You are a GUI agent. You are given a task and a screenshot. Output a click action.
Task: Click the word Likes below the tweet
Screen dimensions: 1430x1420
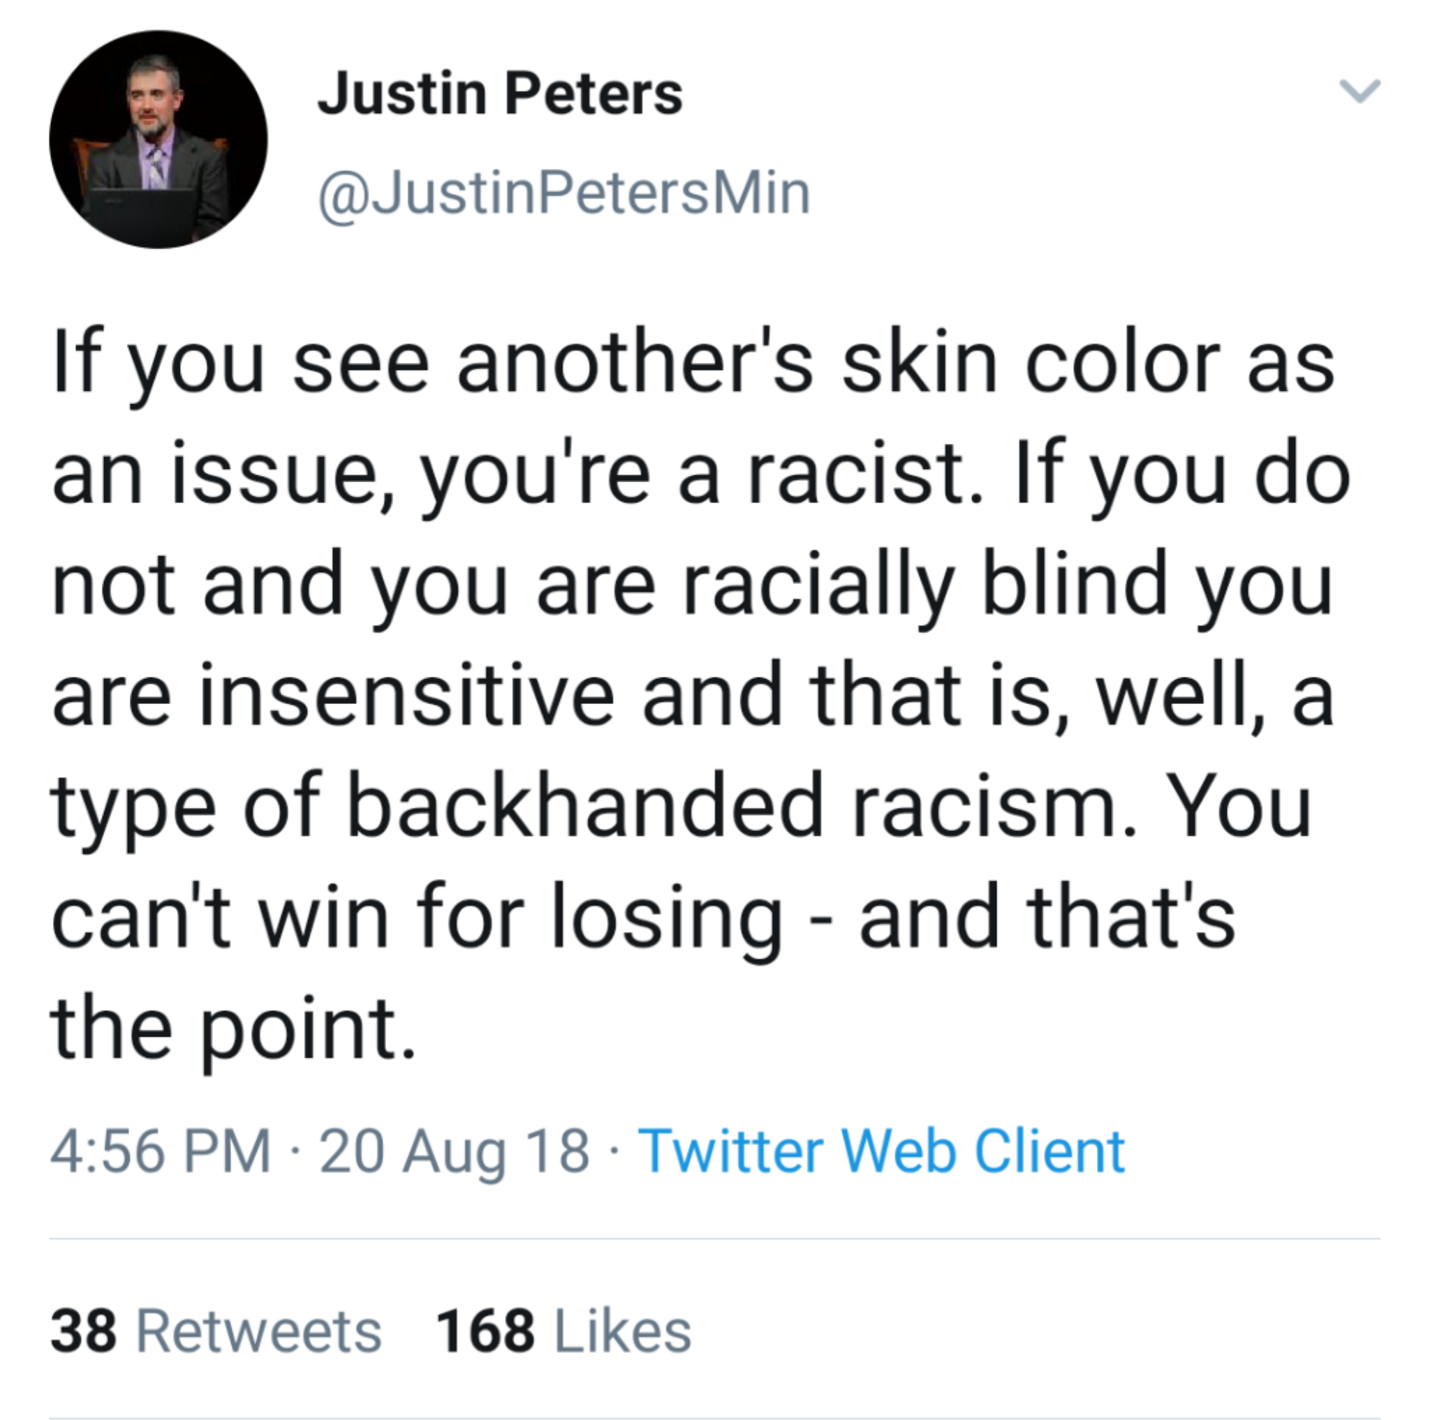click(x=622, y=1331)
